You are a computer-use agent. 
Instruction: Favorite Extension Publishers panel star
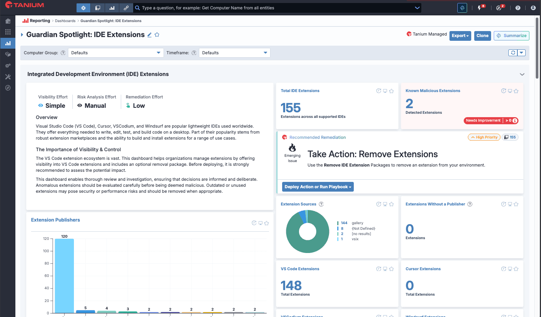click(266, 223)
